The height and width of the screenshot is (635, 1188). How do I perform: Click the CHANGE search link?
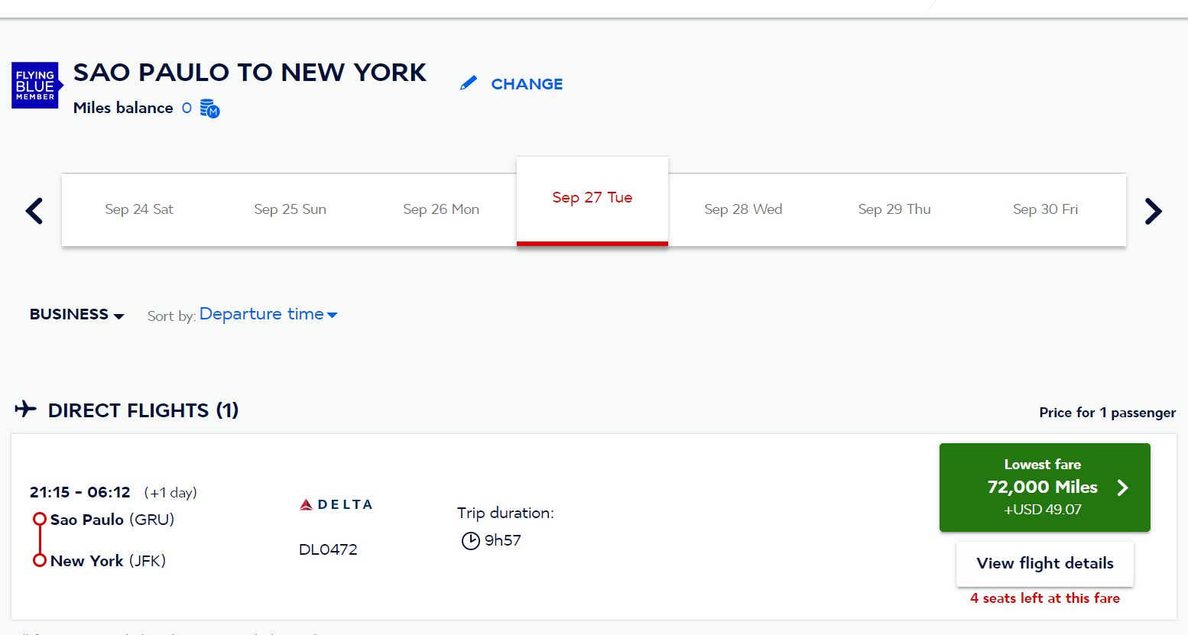coord(527,84)
